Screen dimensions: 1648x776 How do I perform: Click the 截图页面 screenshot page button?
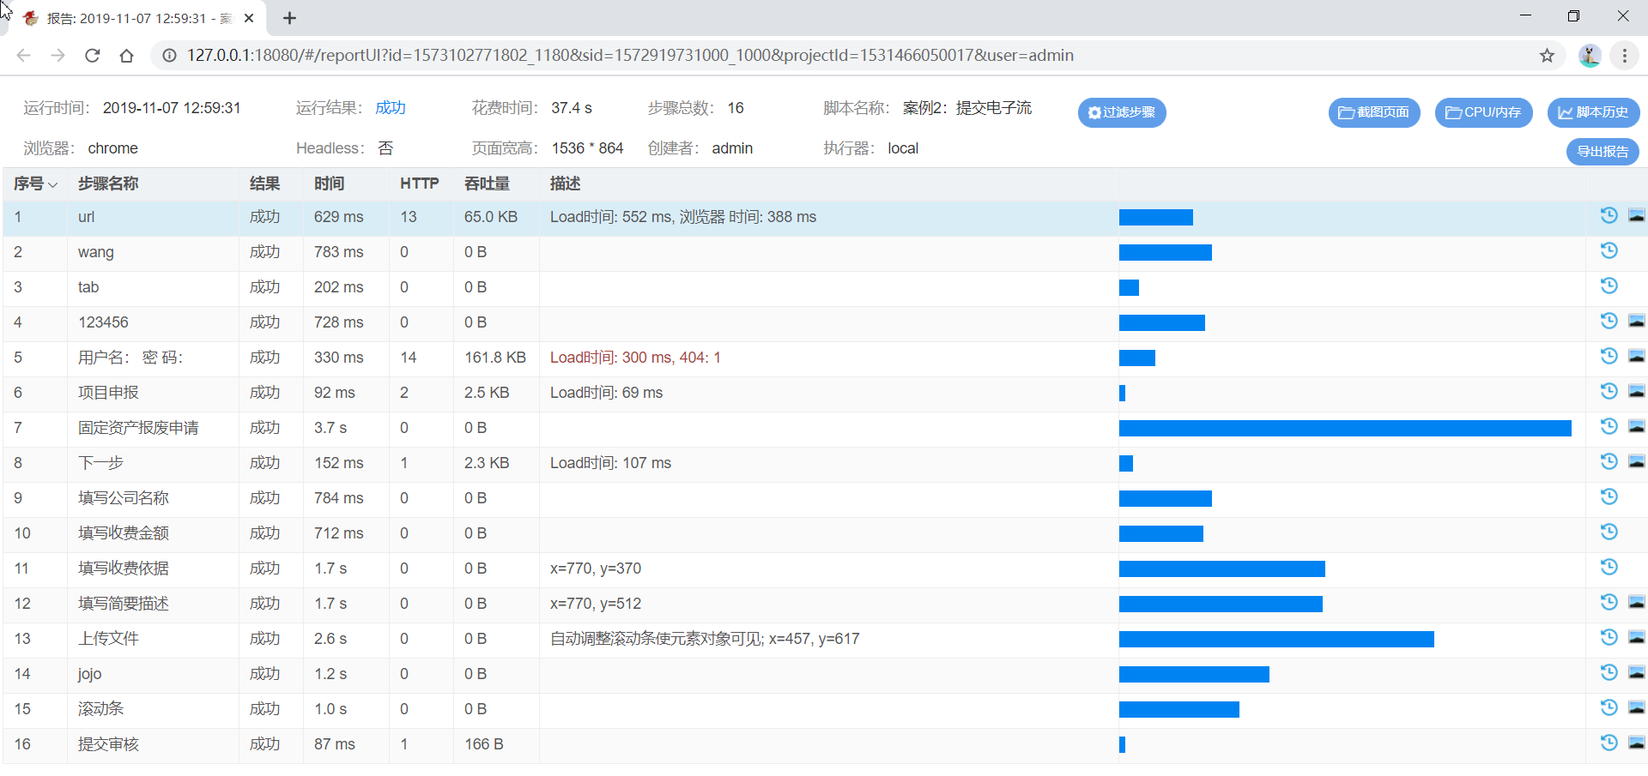pos(1373,112)
